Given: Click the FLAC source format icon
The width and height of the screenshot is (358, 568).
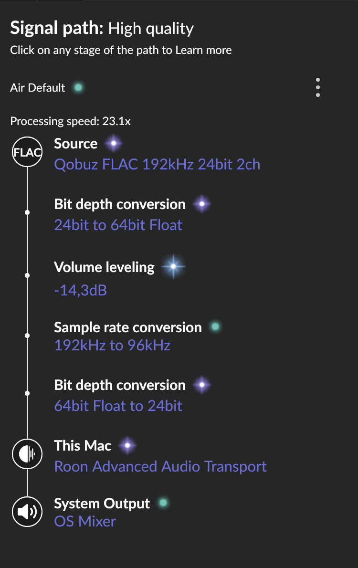Looking at the screenshot, I should (27, 153).
